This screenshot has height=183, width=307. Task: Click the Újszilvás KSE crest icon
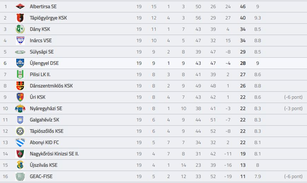click(20, 165)
